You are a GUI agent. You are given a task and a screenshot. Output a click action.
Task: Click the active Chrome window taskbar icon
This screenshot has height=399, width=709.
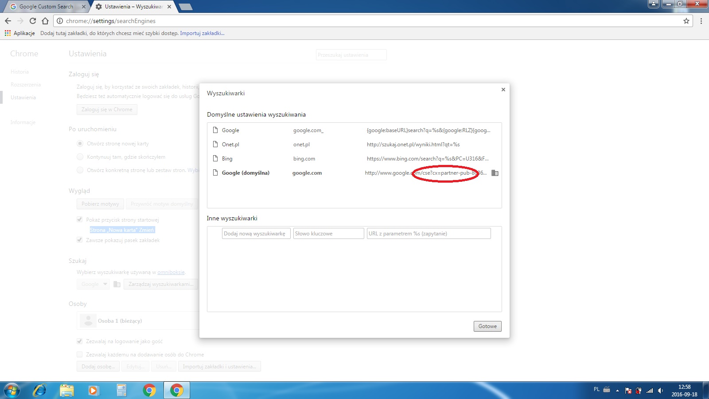pos(177,390)
